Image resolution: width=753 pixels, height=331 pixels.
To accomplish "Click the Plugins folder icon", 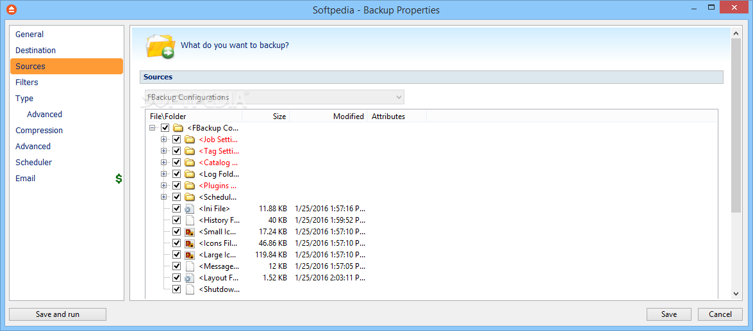I will click(190, 186).
